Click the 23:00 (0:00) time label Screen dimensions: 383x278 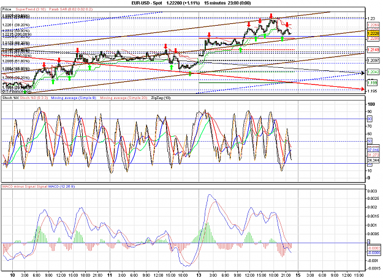pos(239,3)
